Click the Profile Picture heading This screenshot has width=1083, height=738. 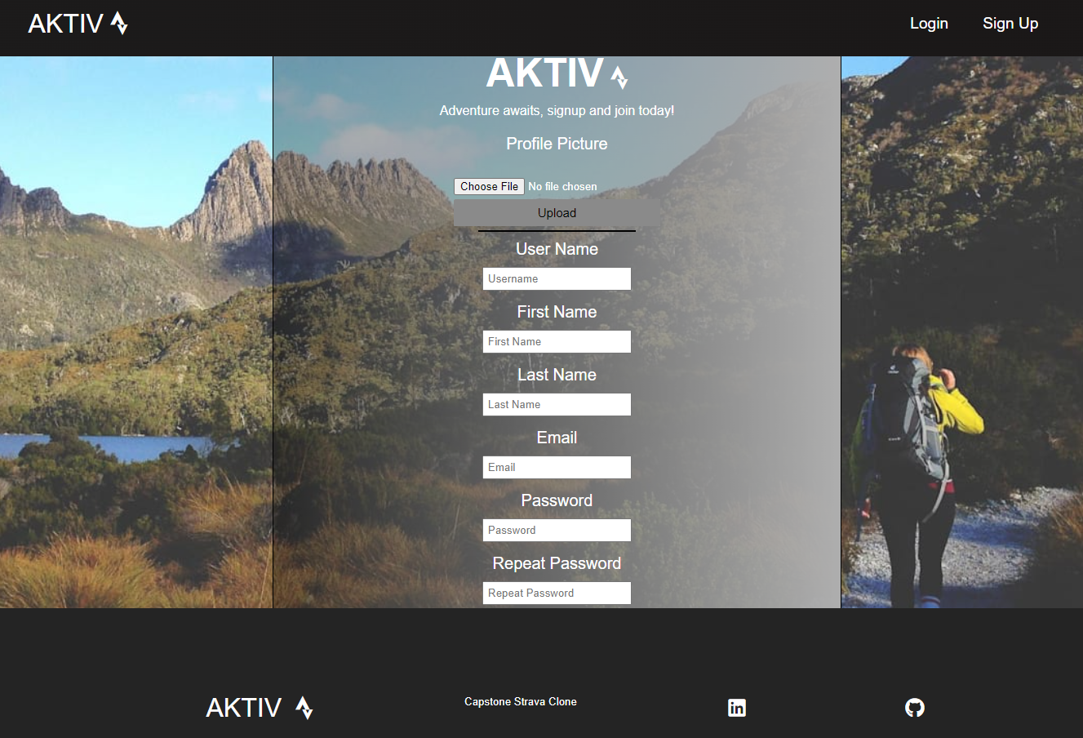(557, 143)
